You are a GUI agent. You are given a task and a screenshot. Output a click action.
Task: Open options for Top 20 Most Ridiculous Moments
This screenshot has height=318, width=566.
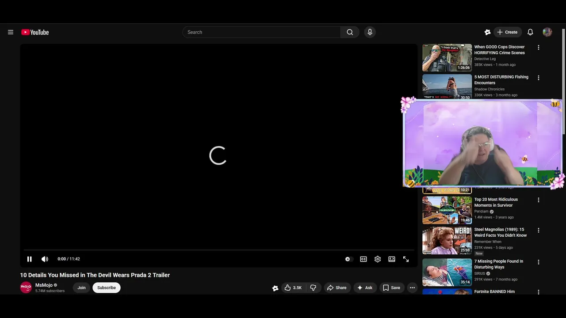pyautogui.click(x=539, y=200)
